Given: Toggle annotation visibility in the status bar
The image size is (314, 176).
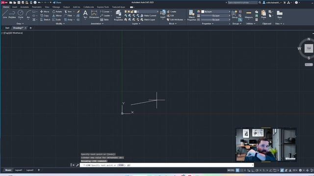Looking at the screenshot, I should pos(282,170).
